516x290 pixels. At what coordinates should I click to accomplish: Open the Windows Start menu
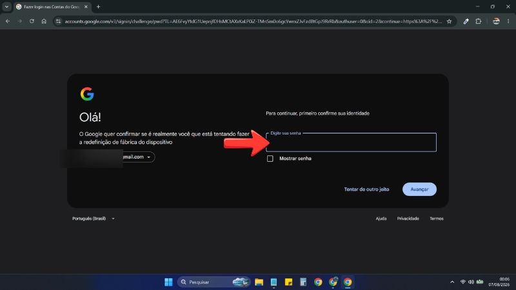pos(168,282)
